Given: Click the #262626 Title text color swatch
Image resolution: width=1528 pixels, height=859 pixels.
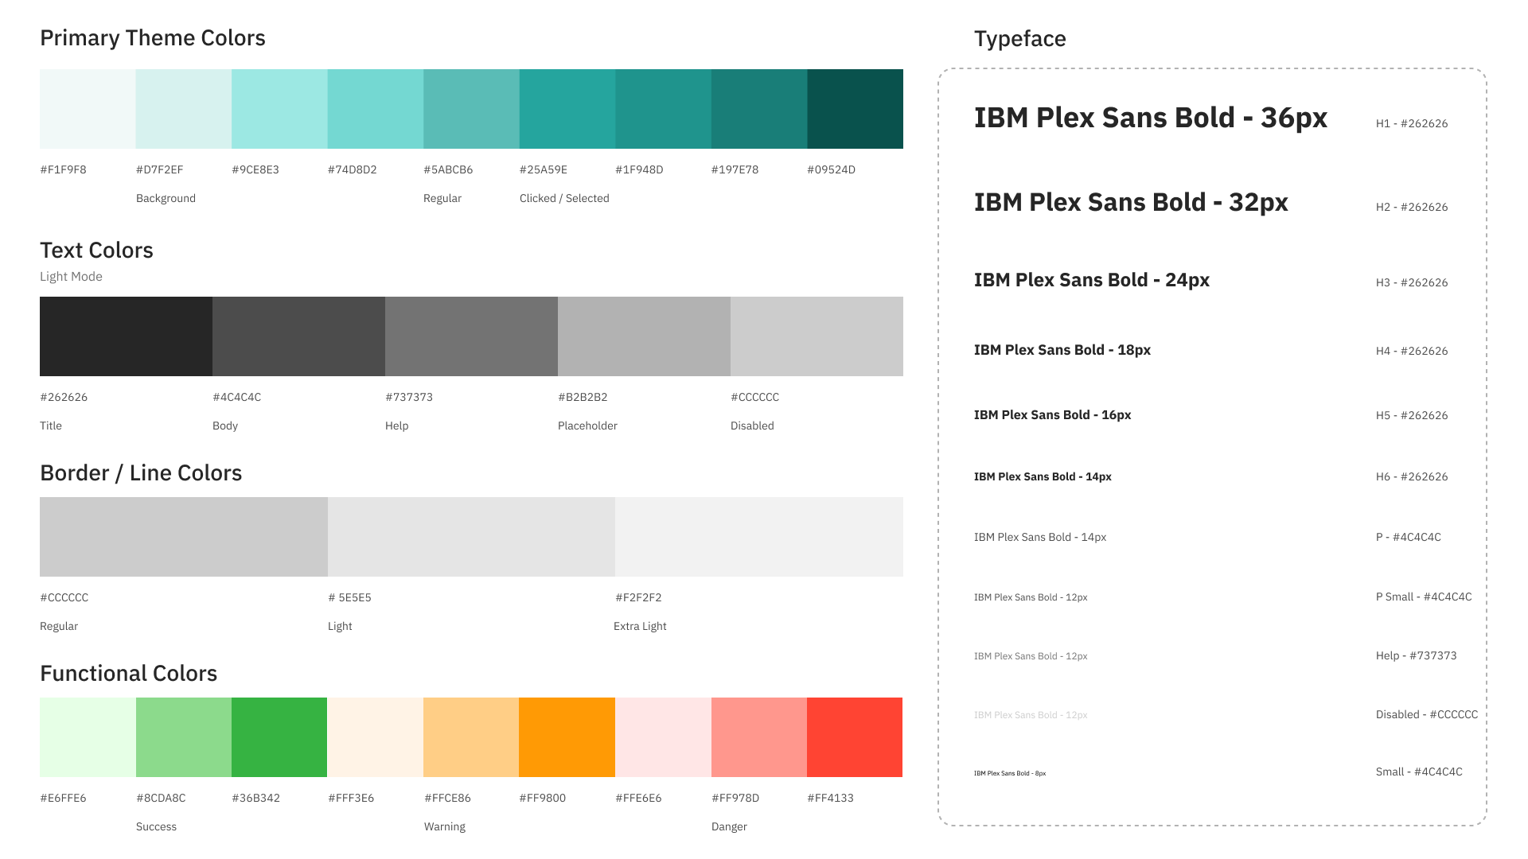Looking at the screenshot, I should pos(126,336).
